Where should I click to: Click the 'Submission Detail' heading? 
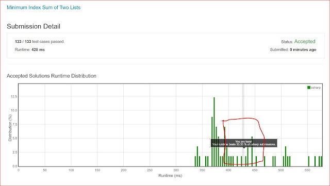(34, 26)
